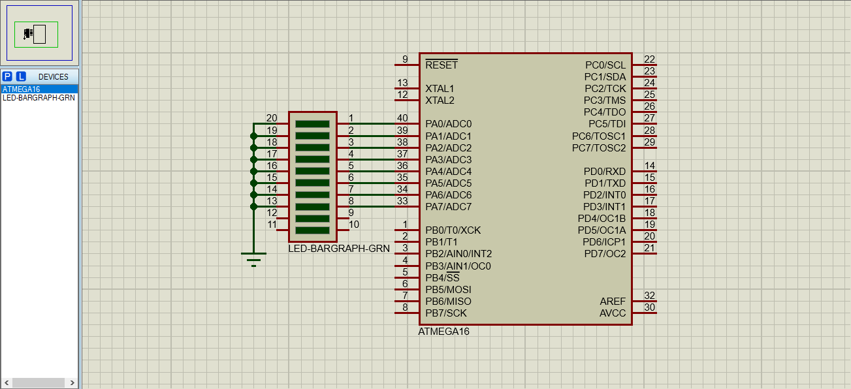Click the XTAL1 pin 13 stub
Screen dimensions: 851x389
[x=406, y=88]
